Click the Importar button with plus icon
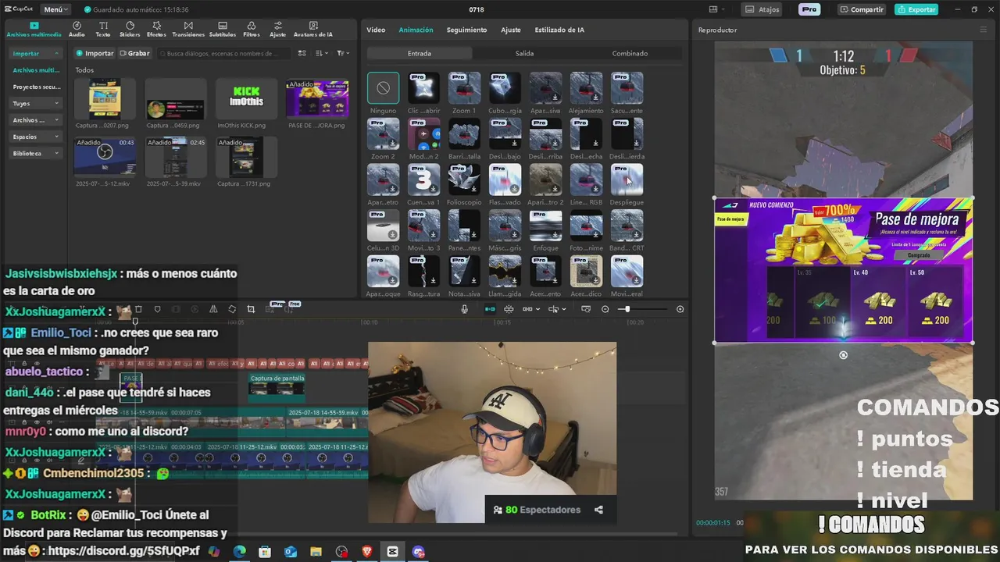 [94, 53]
